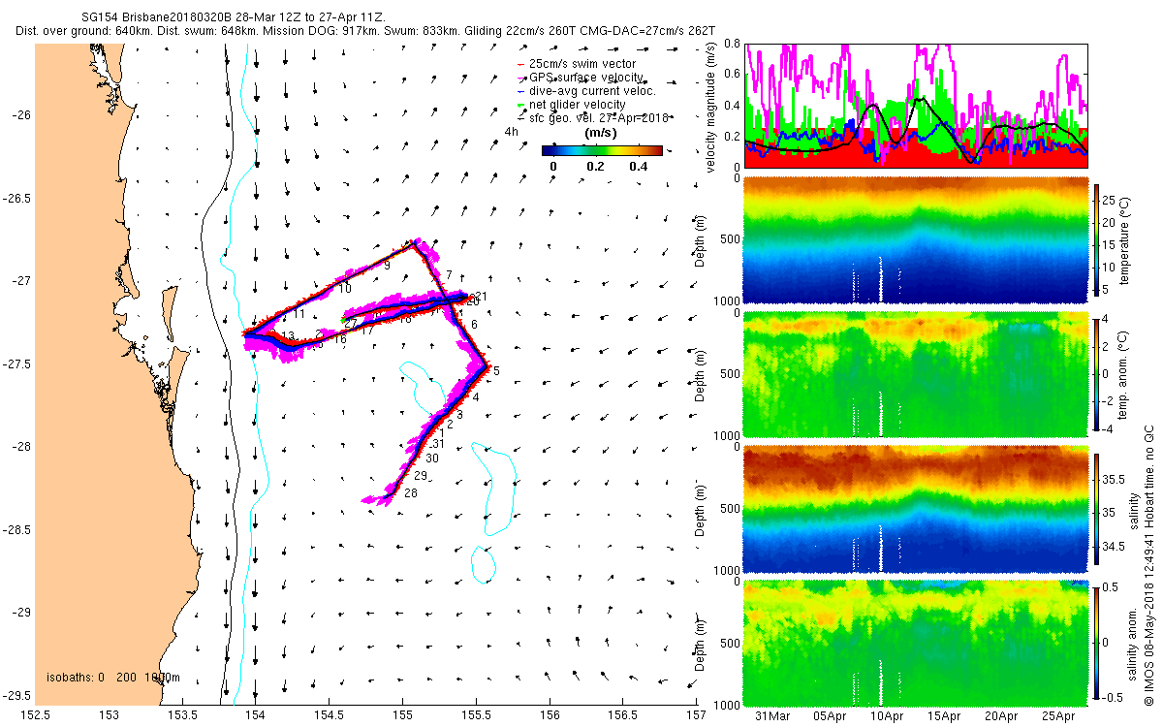
Task: Click the temperature anomaly depth section panel
Action: click(915, 374)
